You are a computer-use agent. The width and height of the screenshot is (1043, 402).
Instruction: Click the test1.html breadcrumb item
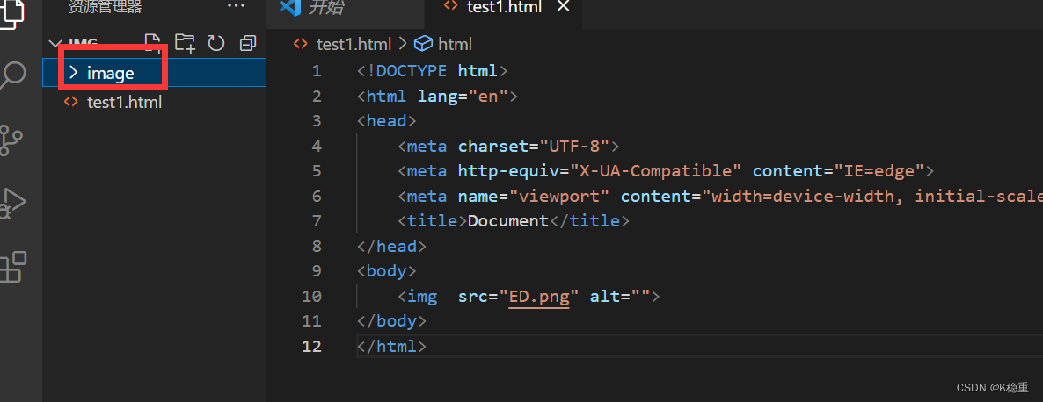[x=352, y=44]
